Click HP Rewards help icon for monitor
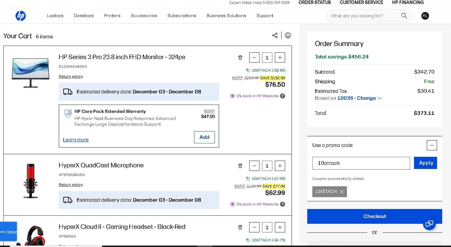 click(282, 96)
